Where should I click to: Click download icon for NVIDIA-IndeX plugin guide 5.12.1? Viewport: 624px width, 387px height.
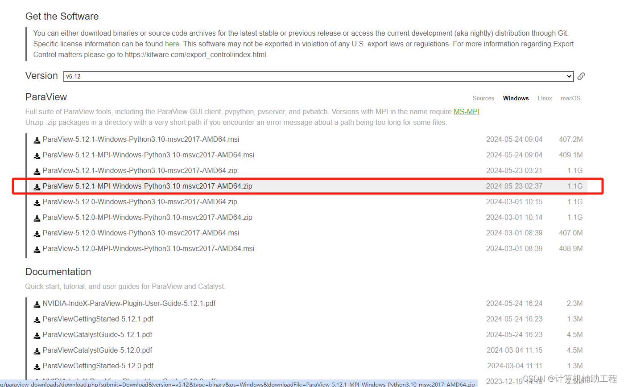tap(37, 305)
